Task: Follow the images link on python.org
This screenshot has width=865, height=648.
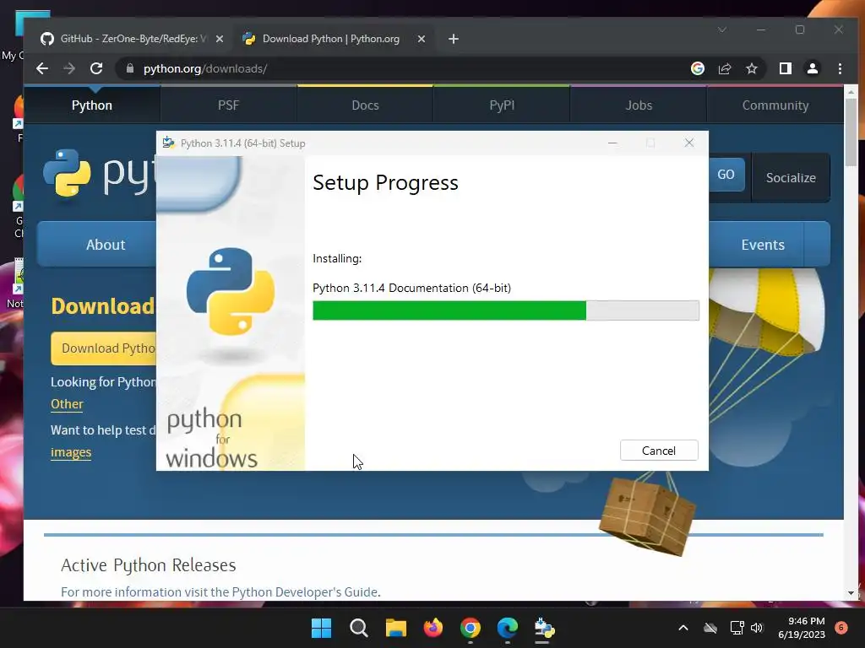Action: click(71, 452)
